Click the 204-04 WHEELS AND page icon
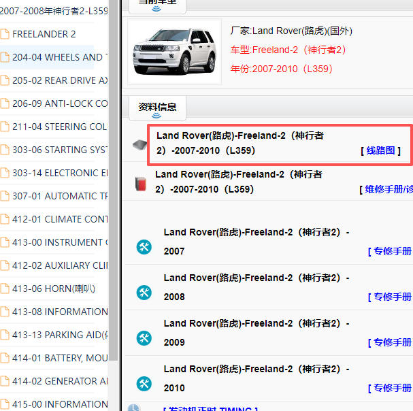This screenshot has height=411, width=413. coord(4,57)
